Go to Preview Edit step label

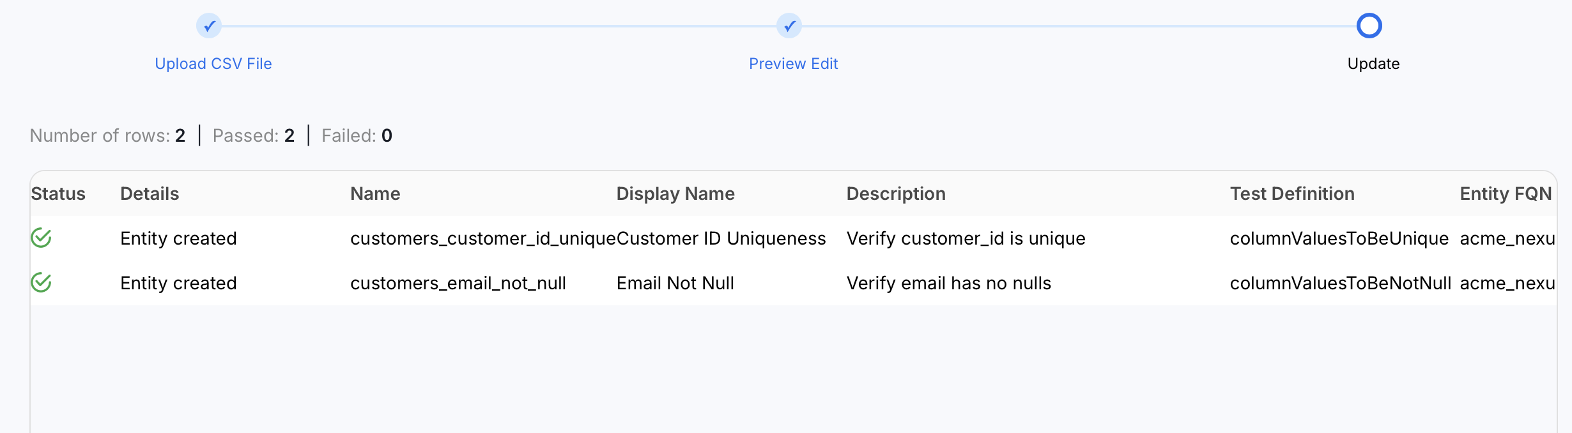tap(793, 64)
